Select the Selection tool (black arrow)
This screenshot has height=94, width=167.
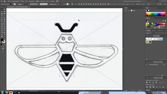(2, 9)
